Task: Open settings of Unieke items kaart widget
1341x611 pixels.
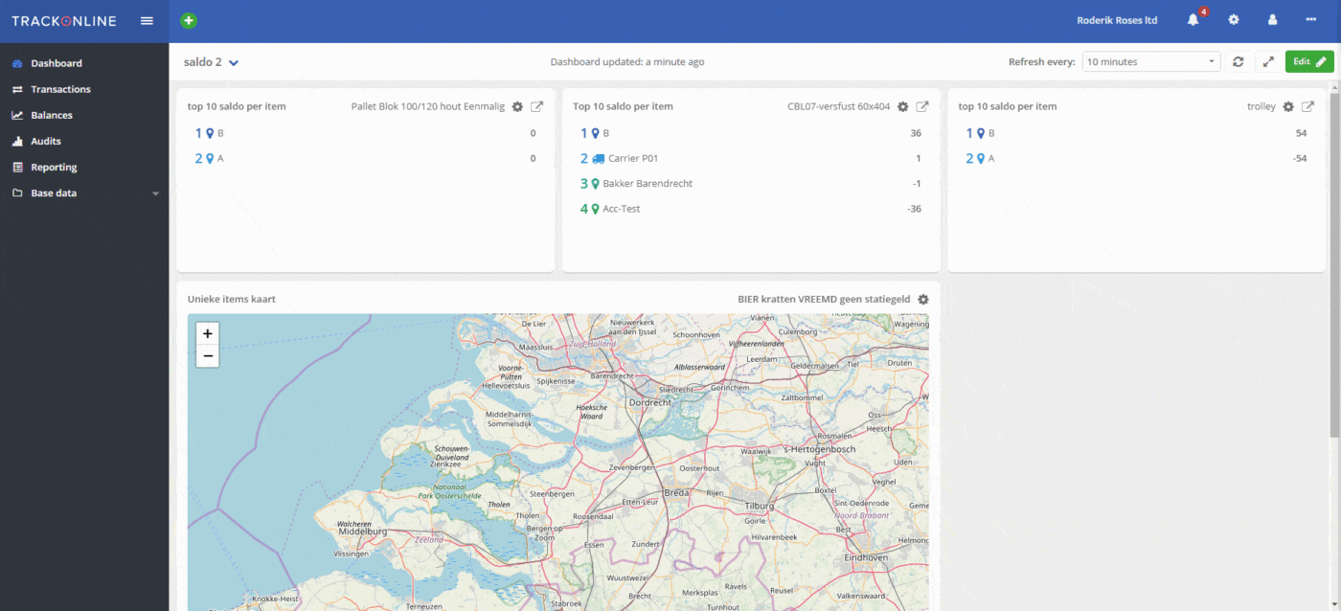Action: 923,299
